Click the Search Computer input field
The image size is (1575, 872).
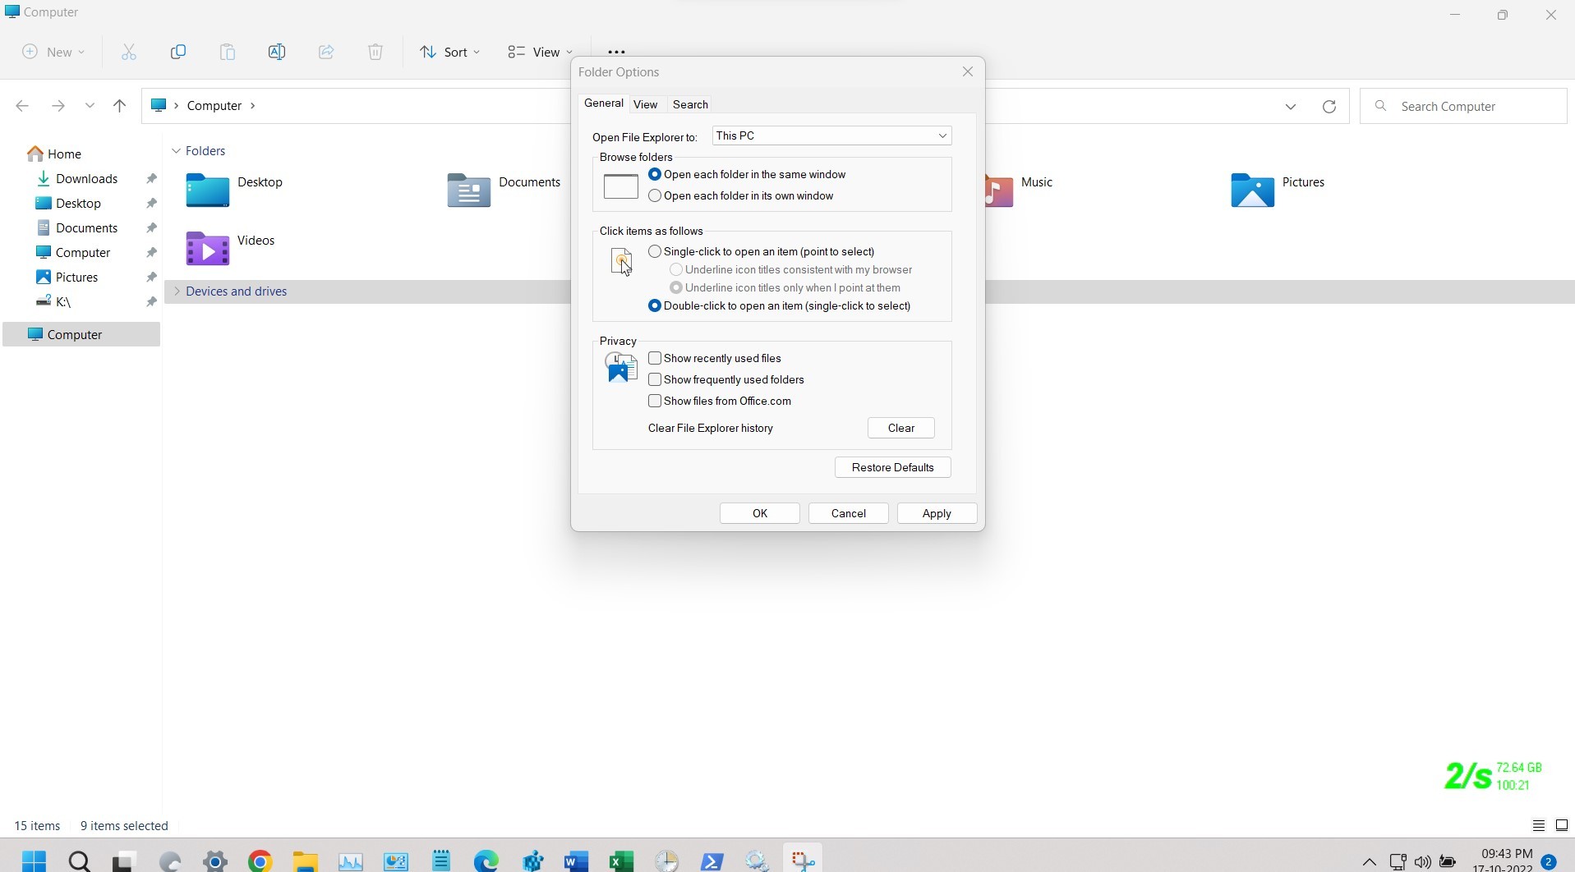tap(1463, 106)
